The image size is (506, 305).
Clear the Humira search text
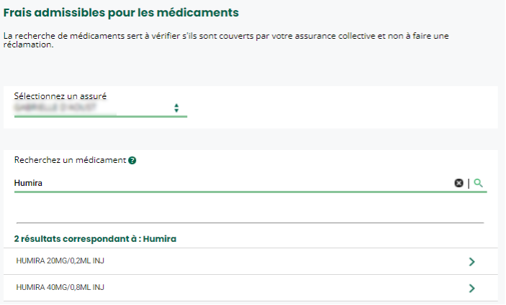(458, 183)
